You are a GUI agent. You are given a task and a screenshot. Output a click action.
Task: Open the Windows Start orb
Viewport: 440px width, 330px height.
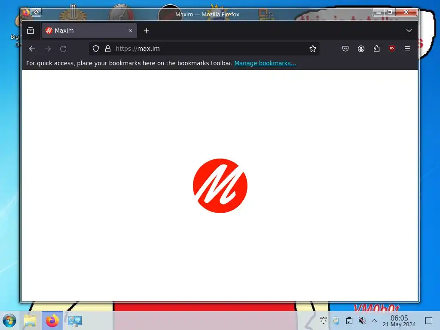(x=9, y=321)
